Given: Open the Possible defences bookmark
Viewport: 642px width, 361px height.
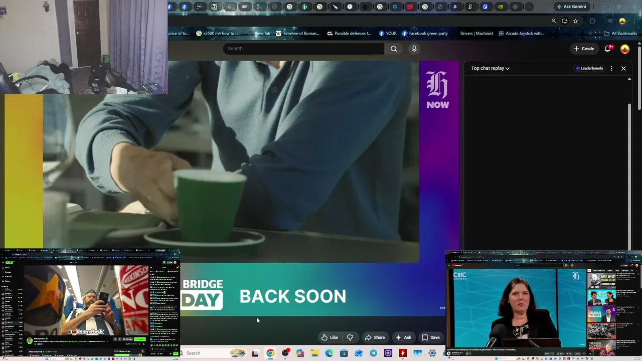Looking at the screenshot, I should click(349, 34).
